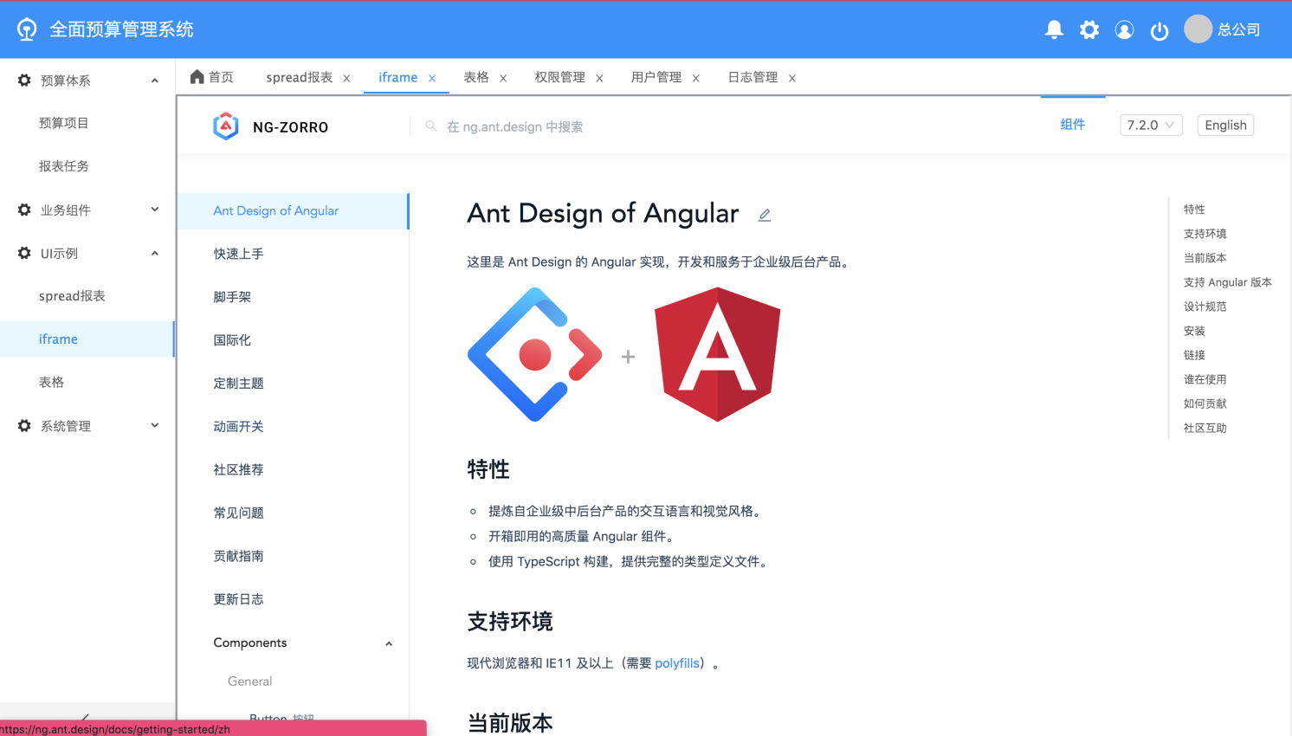Viewport: 1292px width, 736px height.
Task: Jump to 社区互助 anchor link
Action: (x=1205, y=428)
